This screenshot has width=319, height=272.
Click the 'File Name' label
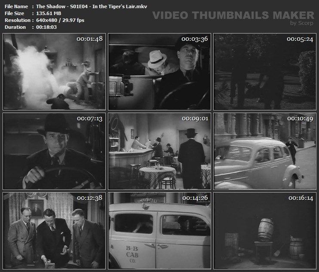point(16,6)
